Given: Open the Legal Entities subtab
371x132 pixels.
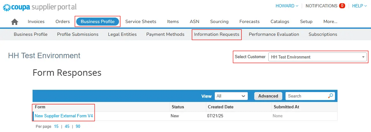Looking at the screenshot, I should pyautogui.click(x=122, y=34).
